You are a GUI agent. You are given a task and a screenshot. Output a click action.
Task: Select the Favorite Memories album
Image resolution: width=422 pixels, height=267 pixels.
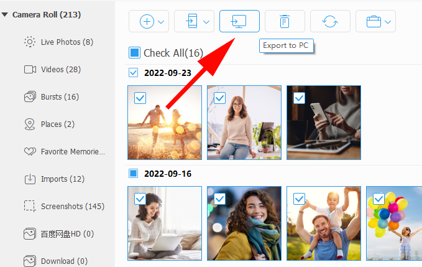pyautogui.click(x=72, y=152)
